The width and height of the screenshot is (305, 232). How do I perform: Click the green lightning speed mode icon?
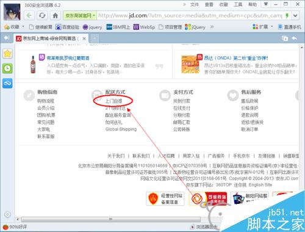(287, 15)
